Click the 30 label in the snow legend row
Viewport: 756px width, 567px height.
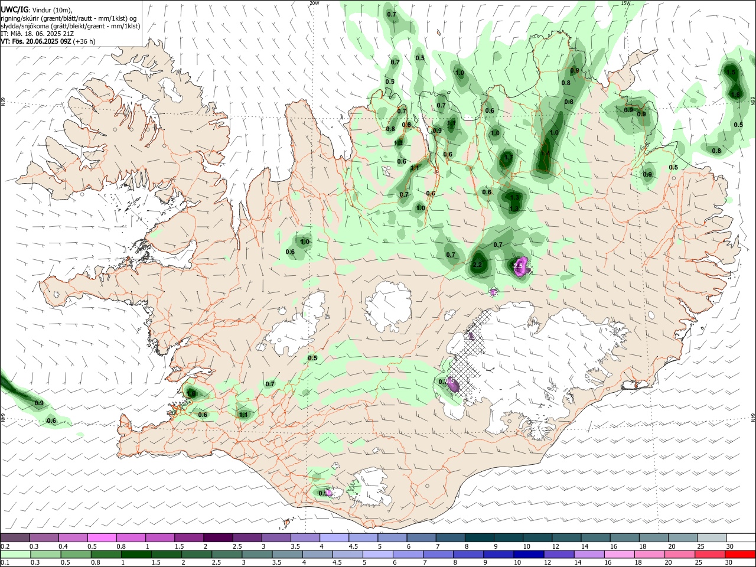click(730, 546)
